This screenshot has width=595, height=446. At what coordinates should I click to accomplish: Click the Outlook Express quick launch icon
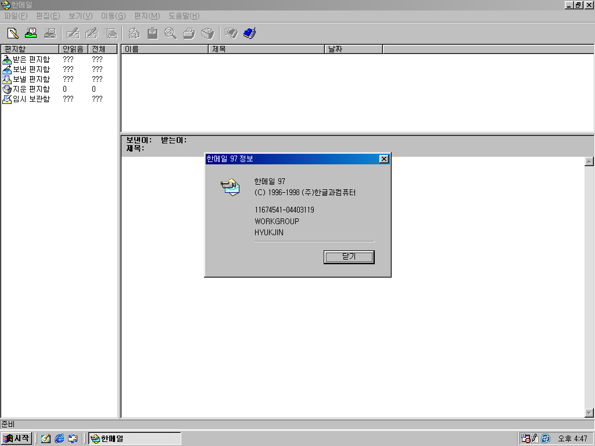pos(73,438)
